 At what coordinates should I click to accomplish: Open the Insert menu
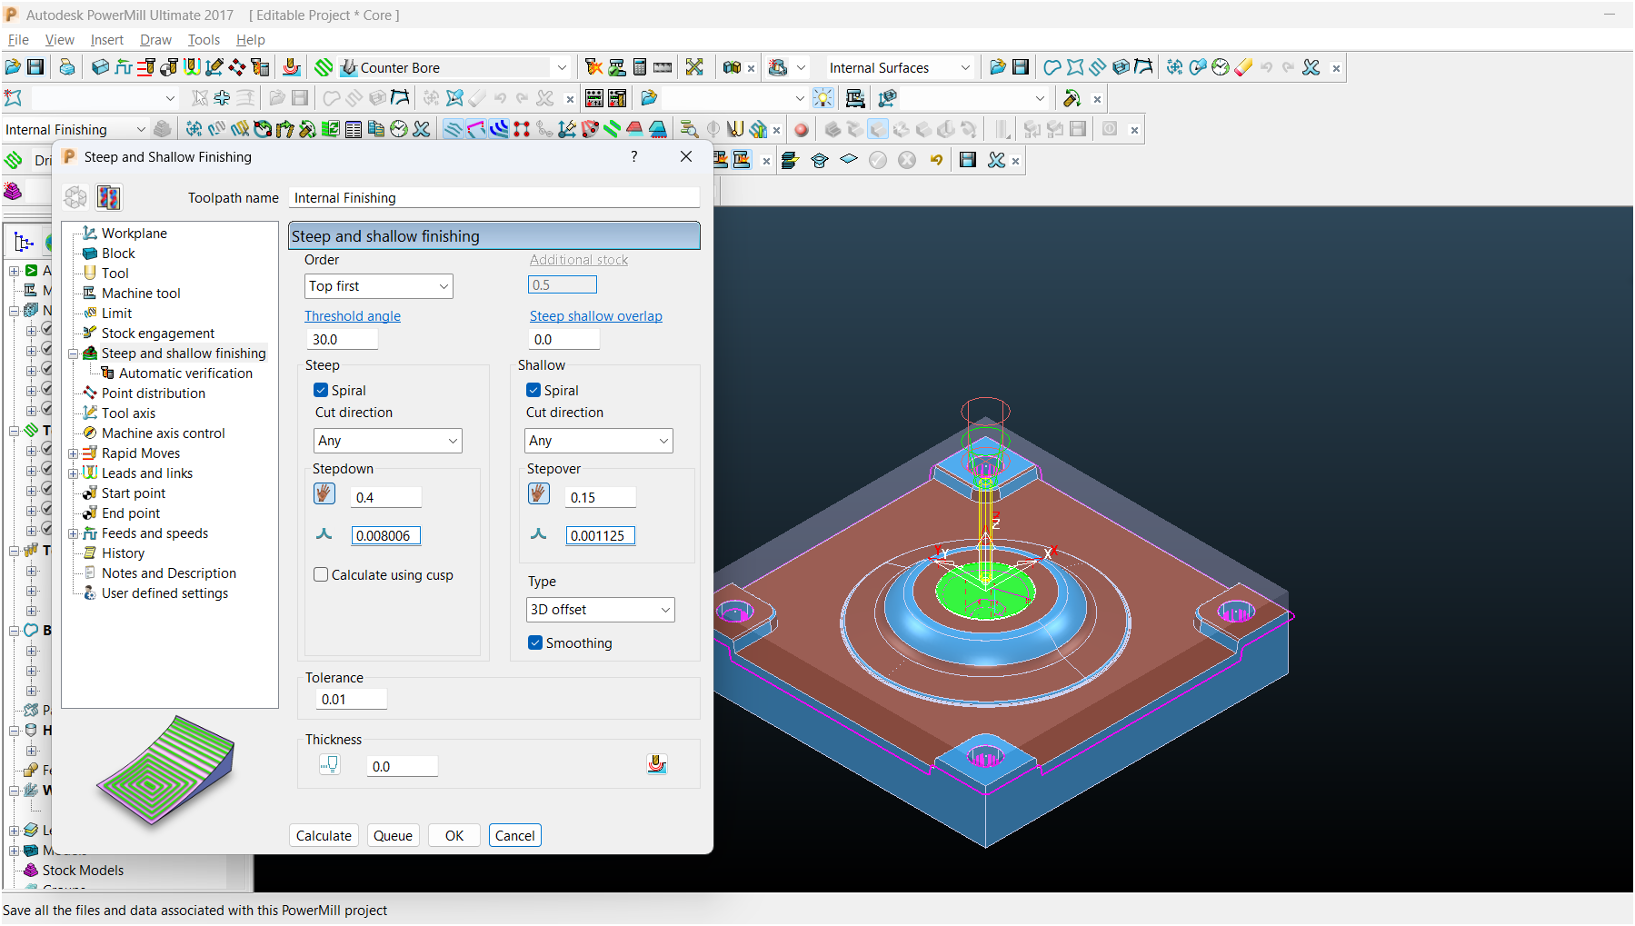point(106,40)
